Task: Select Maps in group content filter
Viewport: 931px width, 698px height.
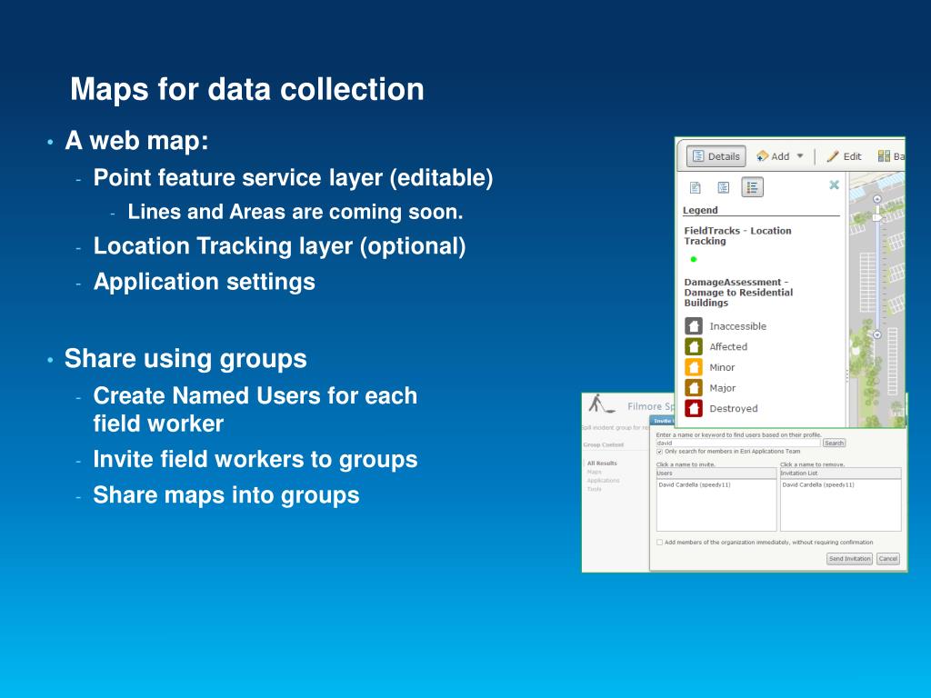Action: click(594, 472)
